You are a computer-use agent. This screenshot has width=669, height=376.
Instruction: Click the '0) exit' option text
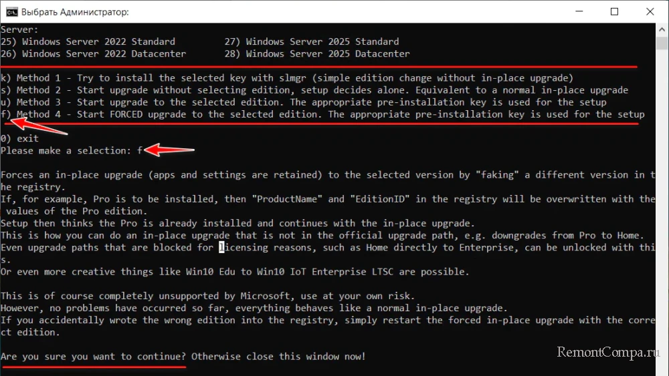pyautogui.click(x=19, y=138)
